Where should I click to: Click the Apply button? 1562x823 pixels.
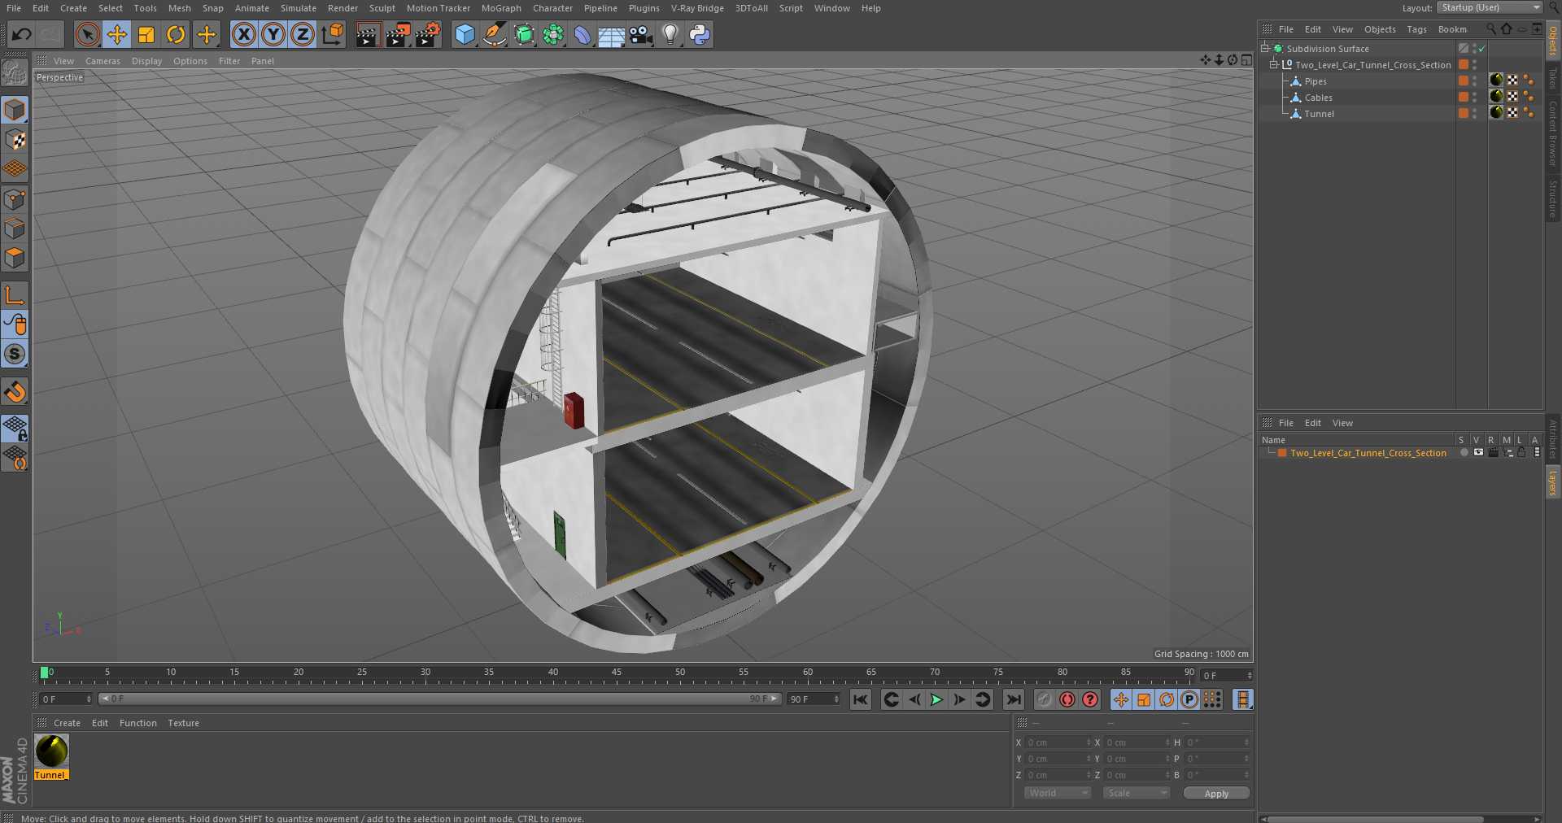1216,794
